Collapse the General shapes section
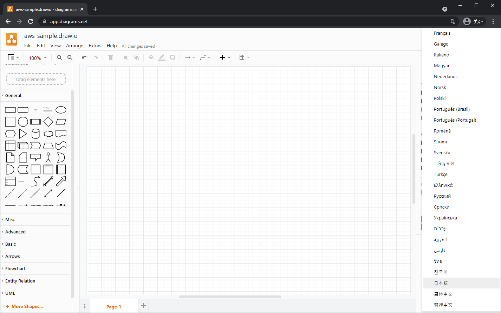The image size is (501, 313). pos(13,95)
